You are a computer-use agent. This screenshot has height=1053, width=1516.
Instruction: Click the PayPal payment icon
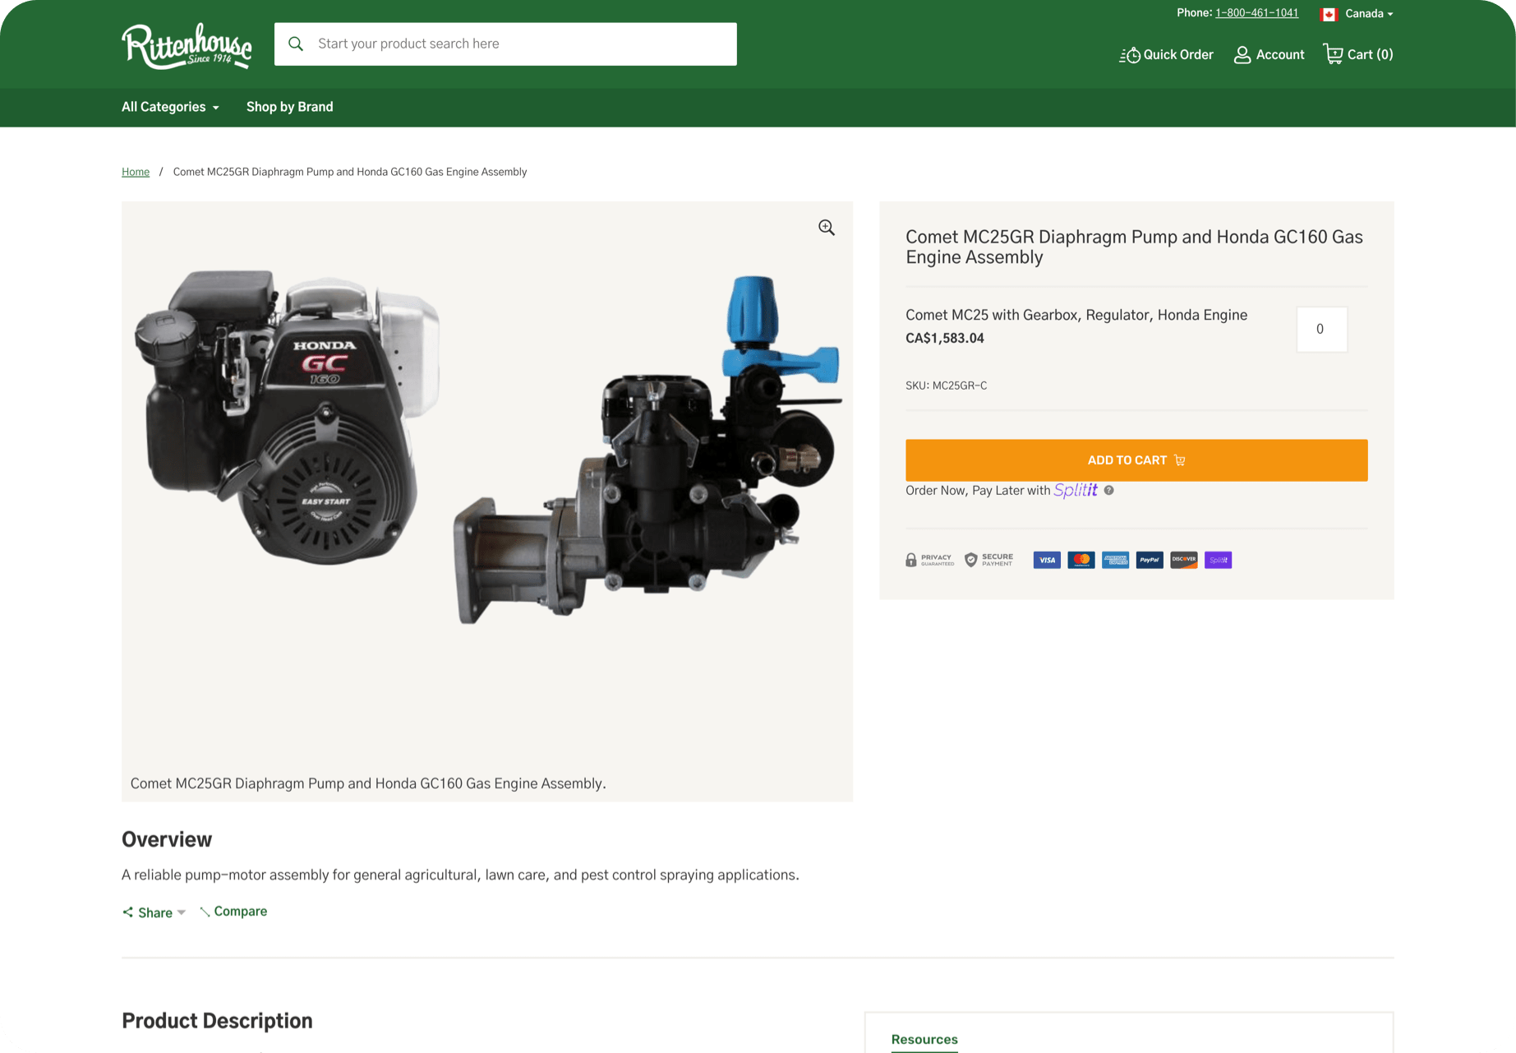[x=1149, y=560]
